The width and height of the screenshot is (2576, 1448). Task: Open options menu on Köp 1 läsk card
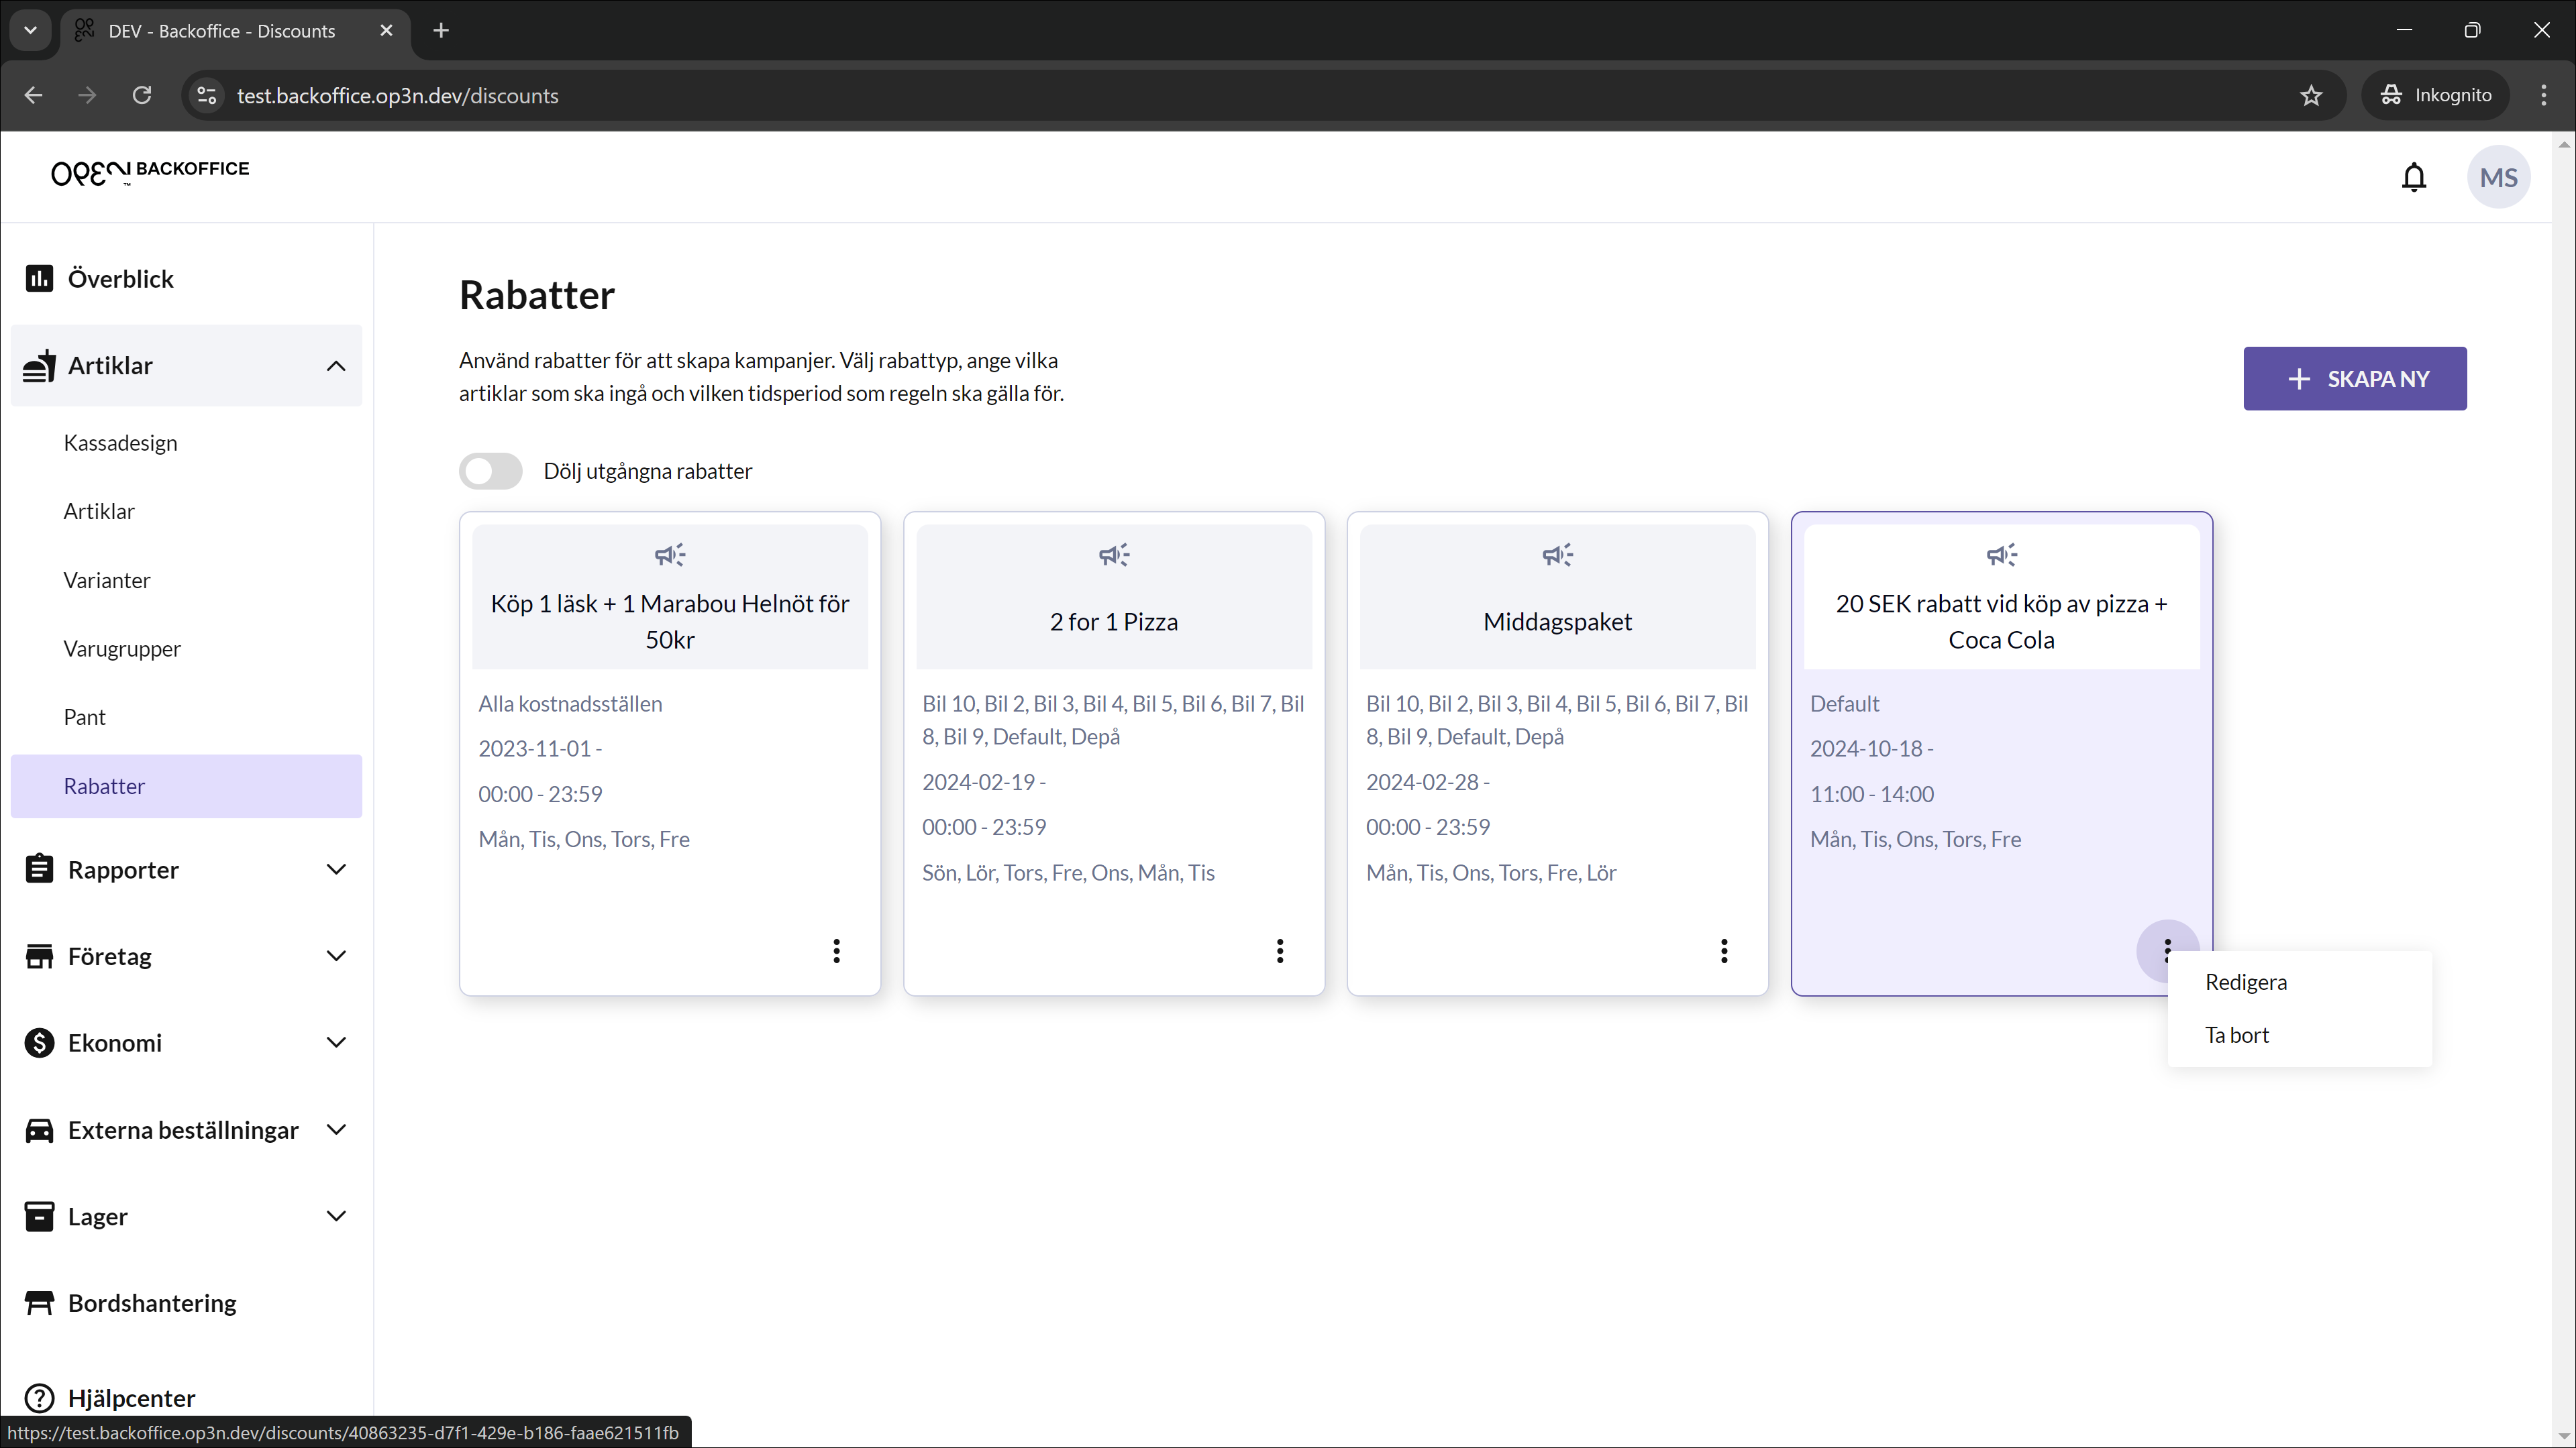[x=836, y=950]
